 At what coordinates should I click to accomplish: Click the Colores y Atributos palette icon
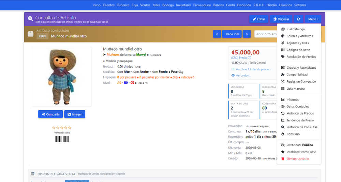[x=283, y=36]
